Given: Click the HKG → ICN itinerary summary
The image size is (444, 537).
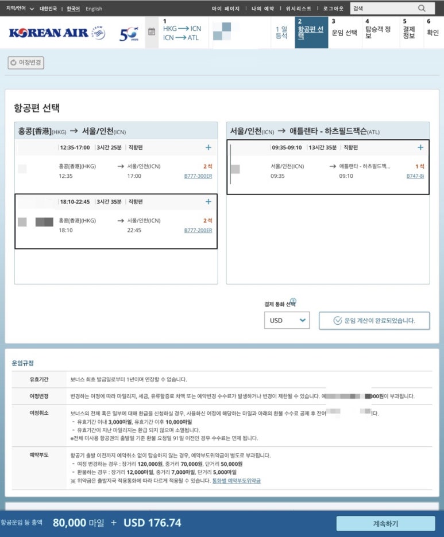Looking at the screenshot, I should click(x=182, y=29).
